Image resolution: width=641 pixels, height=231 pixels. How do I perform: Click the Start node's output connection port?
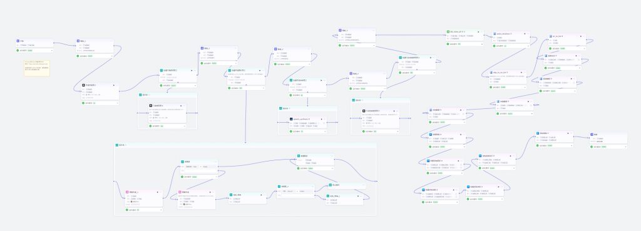click(54, 43)
